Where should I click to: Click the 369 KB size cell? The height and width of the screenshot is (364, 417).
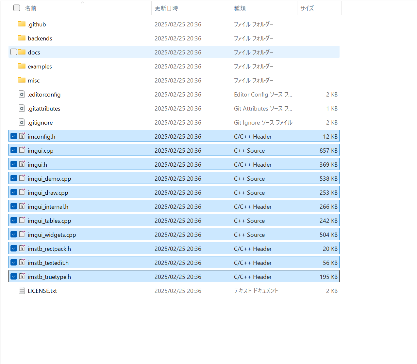(x=328, y=165)
